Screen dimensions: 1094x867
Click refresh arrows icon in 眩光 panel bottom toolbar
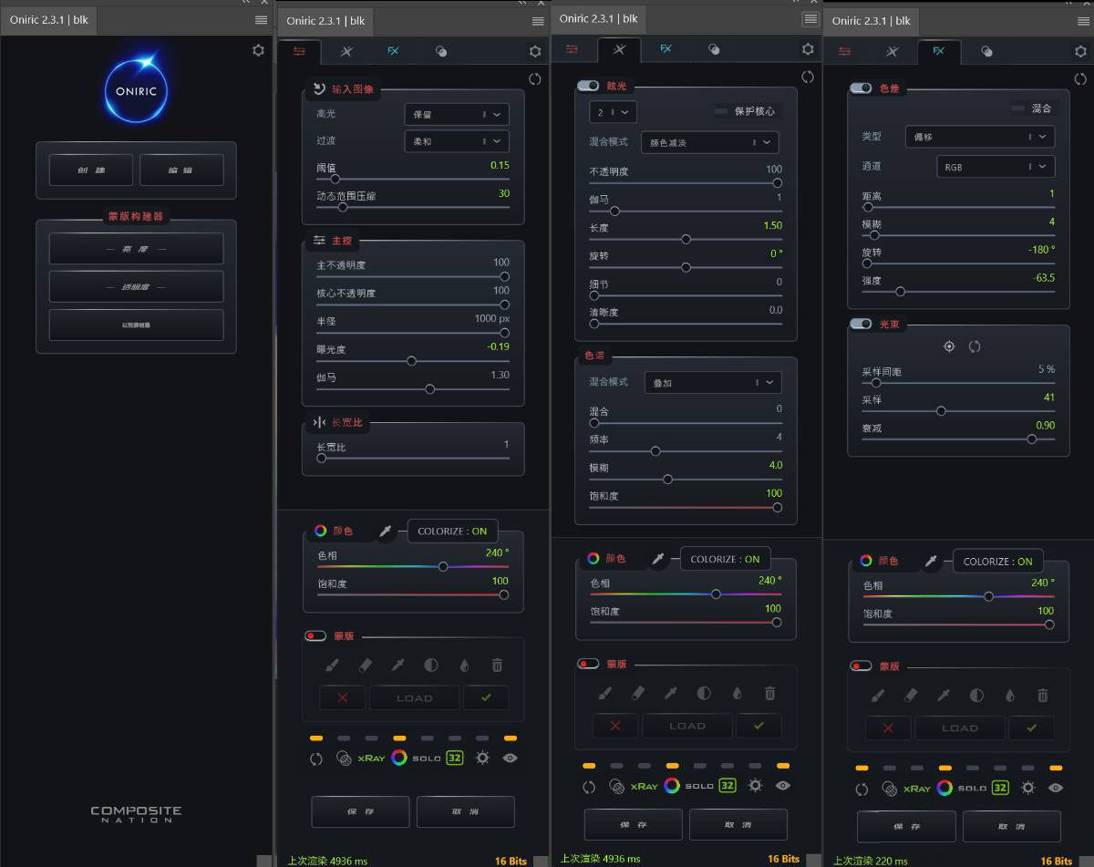coord(589,786)
